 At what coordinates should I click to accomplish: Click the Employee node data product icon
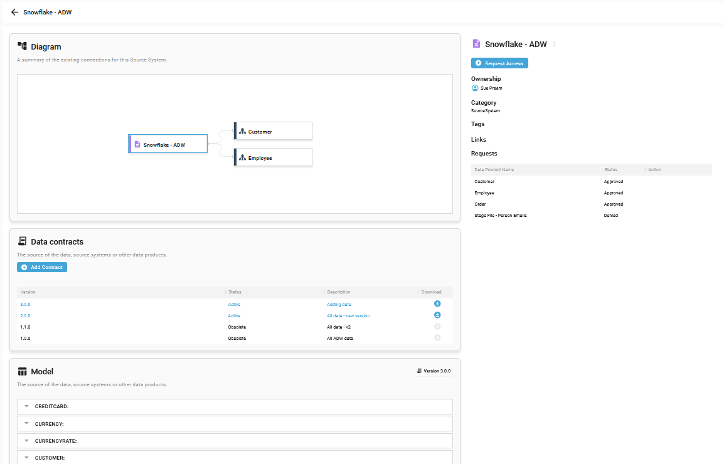coord(242,158)
